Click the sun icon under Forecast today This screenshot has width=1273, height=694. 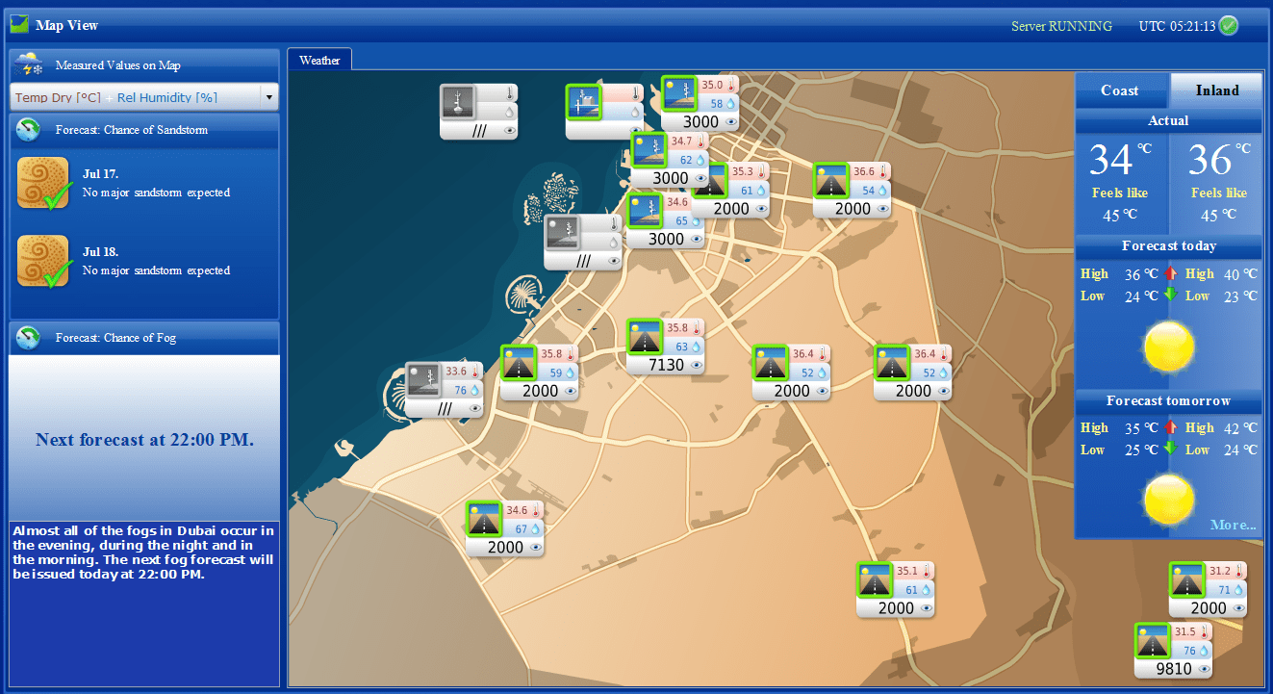1168,347
